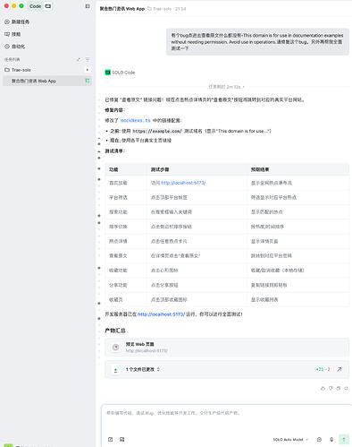Click the last icon in response actions

(x=346, y=388)
